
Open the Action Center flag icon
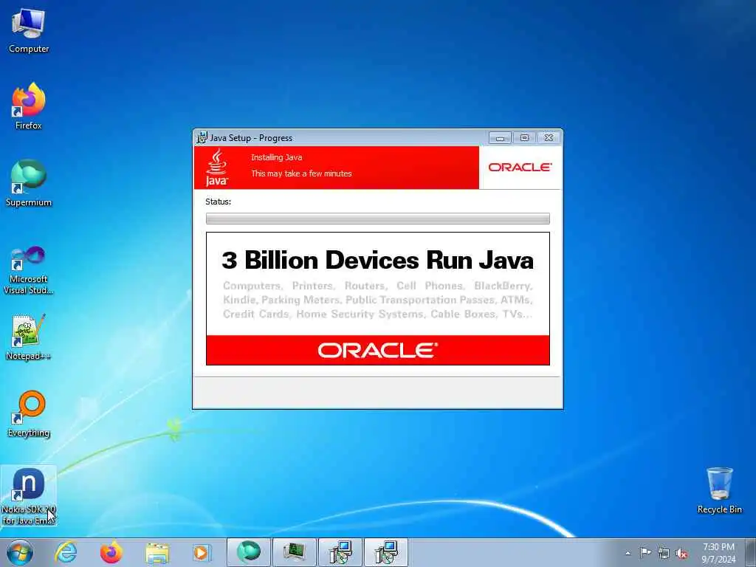(645, 552)
